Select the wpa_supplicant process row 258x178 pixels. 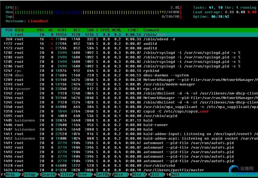130,107
